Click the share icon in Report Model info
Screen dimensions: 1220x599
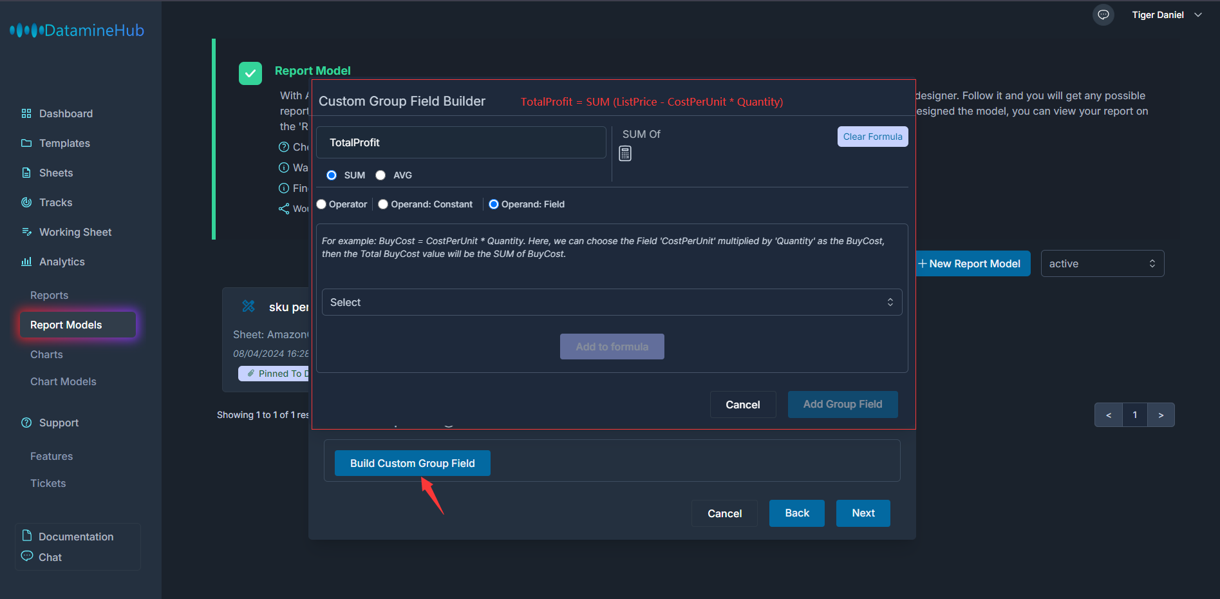[x=284, y=209]
